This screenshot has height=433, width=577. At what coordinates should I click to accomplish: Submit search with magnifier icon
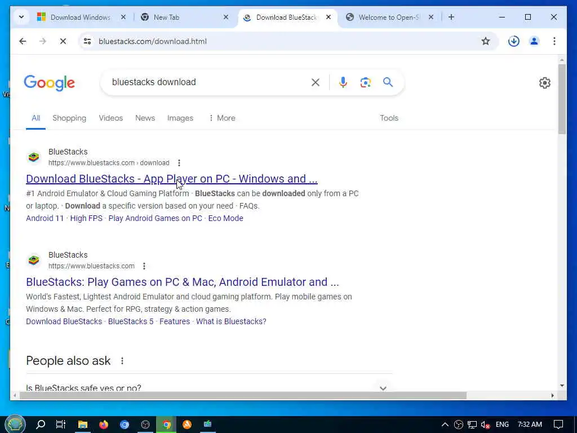point(388,82)
